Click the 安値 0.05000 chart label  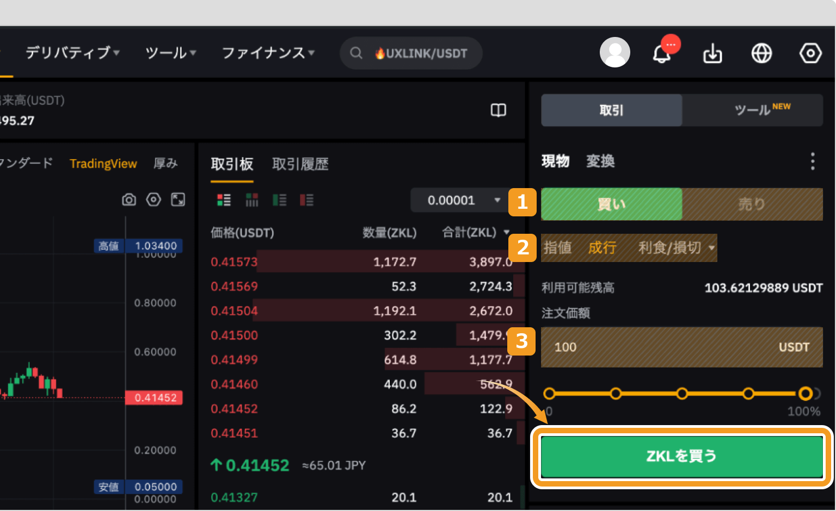coord(138,487)
